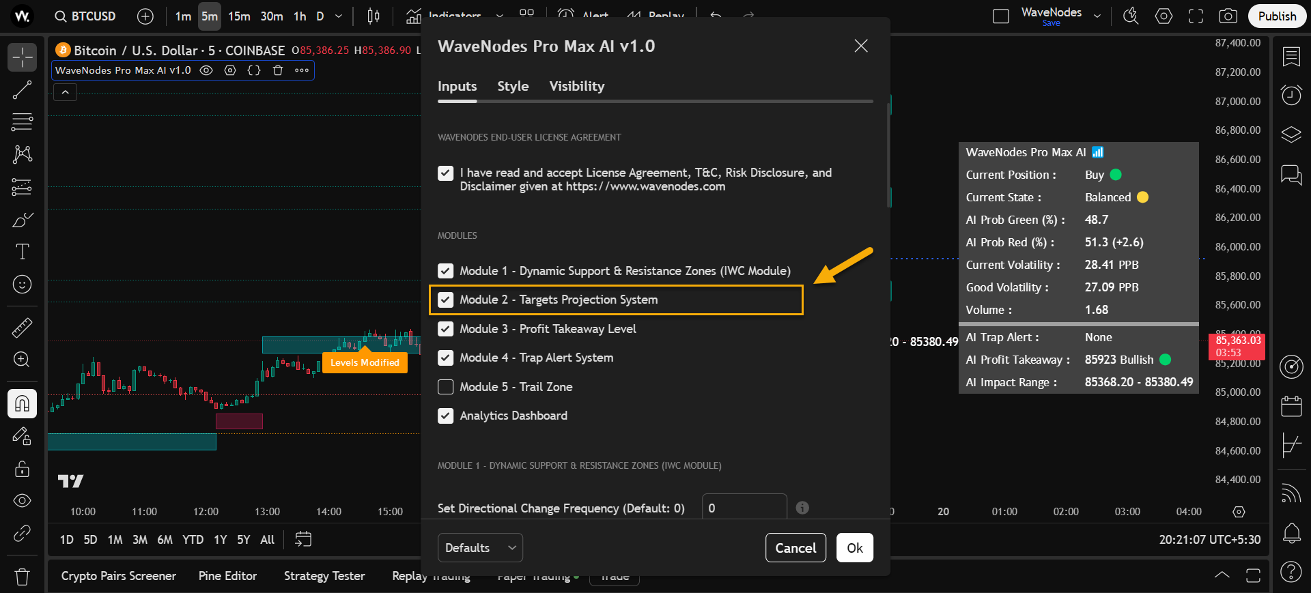Delete the WaveNodes indicator with trash icon
Viewport: 1311px width, 593px height.
click(x=278, y=70)
